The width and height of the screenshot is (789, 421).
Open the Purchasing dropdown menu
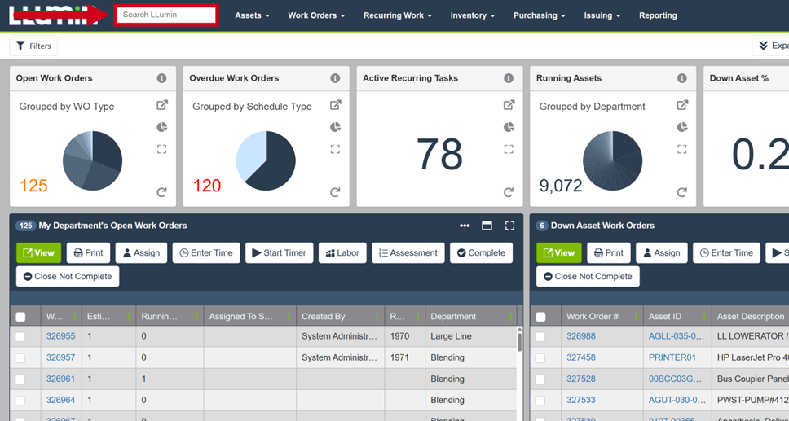(x=539, y=15)
